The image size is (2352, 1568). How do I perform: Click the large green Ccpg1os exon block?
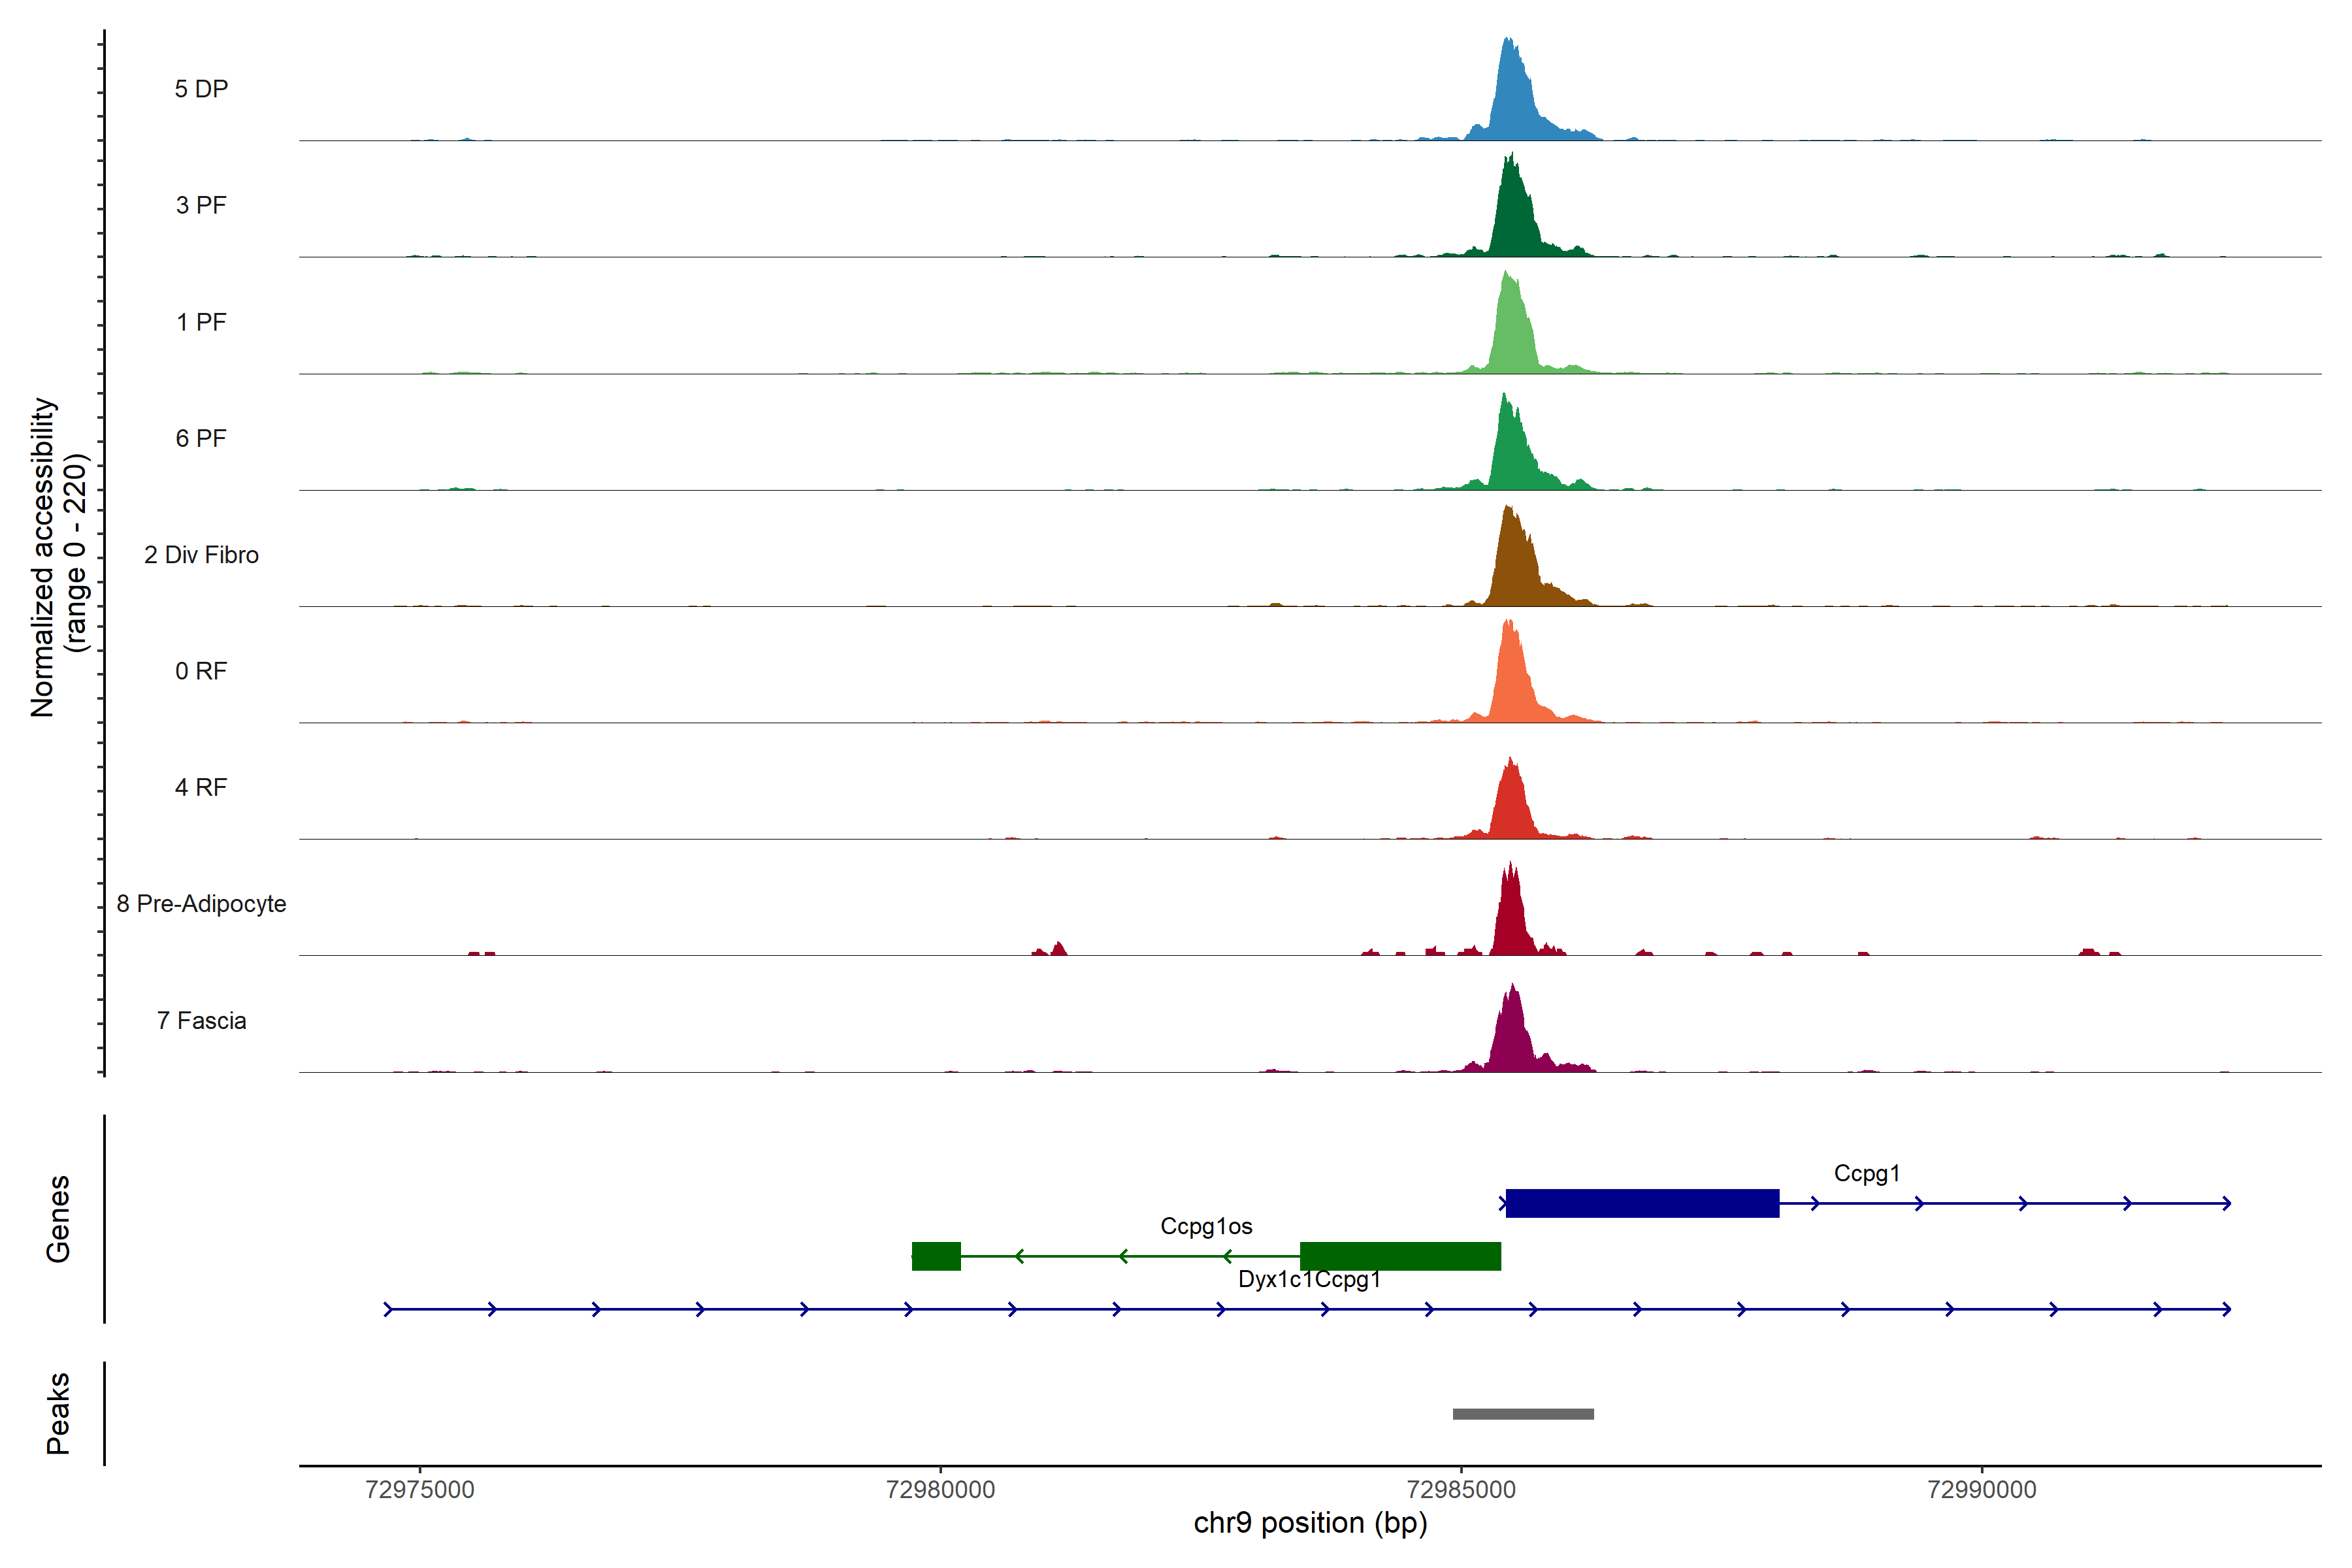[x=1400, y=1256]
